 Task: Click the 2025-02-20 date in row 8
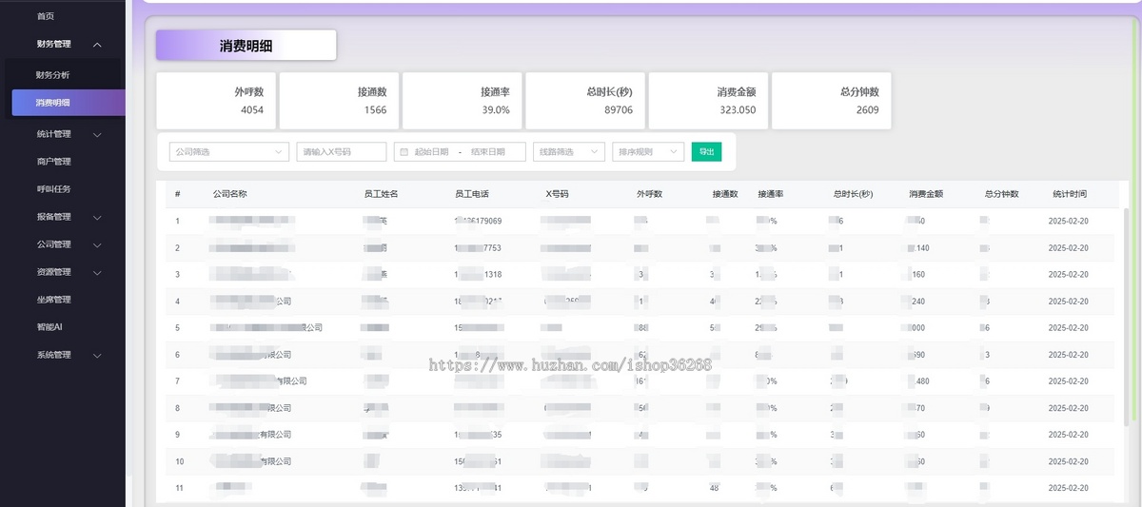(x=1068, y=408)
